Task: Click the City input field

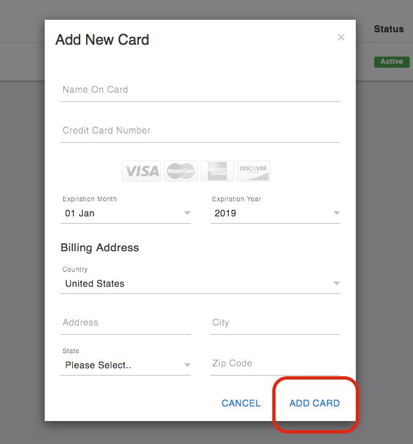Action: (x=275, y=323)
